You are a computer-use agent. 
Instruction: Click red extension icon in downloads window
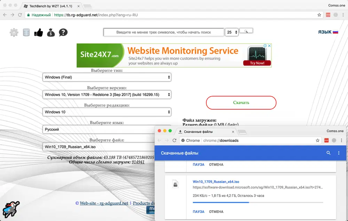(326, 141)
